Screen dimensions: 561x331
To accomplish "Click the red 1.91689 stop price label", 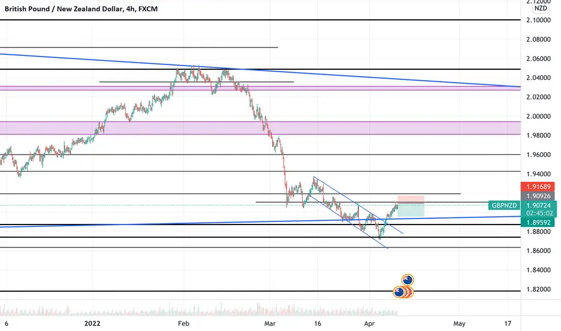I will click(x=538, y=187).
